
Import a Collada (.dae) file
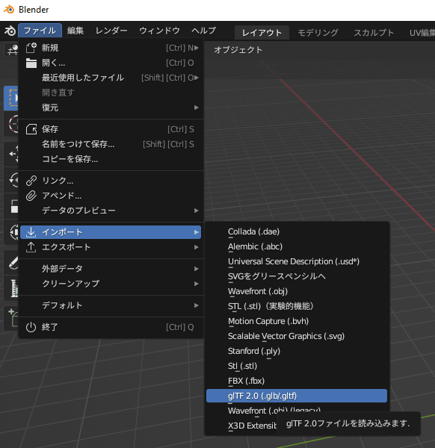297,231
